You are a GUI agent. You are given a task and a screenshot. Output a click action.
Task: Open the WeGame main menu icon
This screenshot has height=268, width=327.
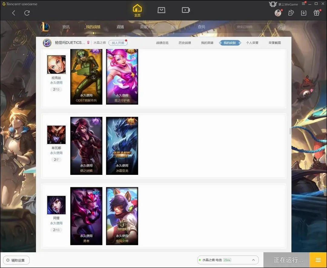(304, 4)
